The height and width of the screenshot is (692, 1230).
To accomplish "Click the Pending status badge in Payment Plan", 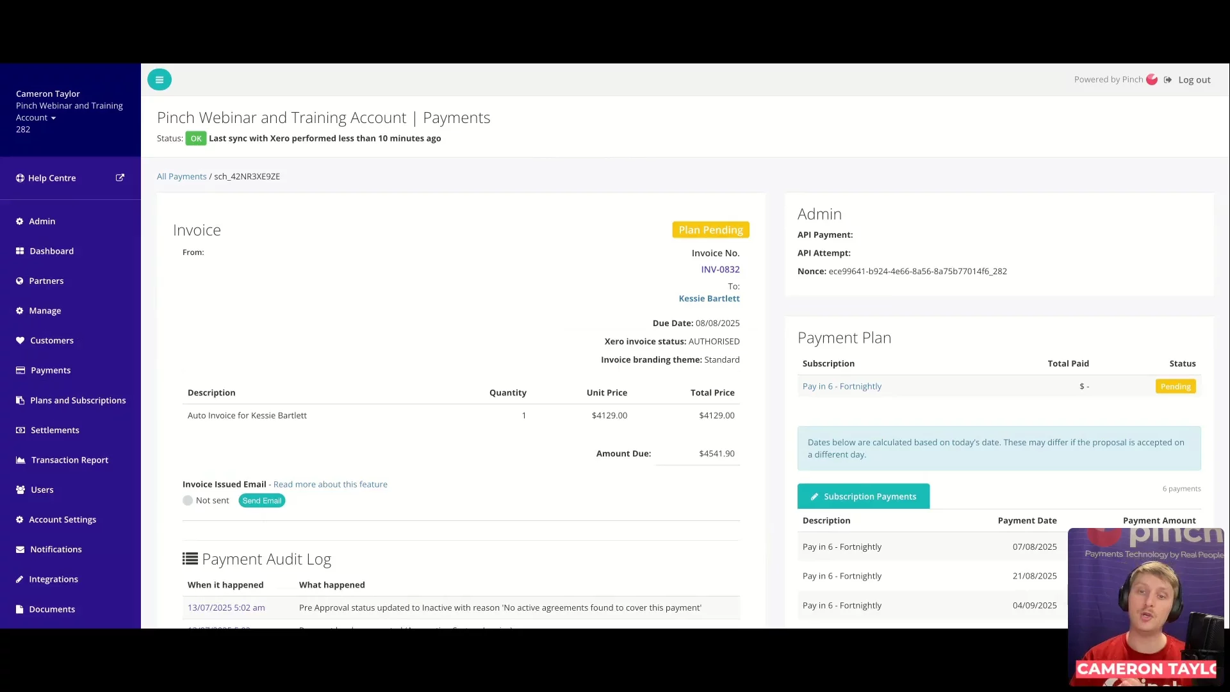I will coord(1176,386).
